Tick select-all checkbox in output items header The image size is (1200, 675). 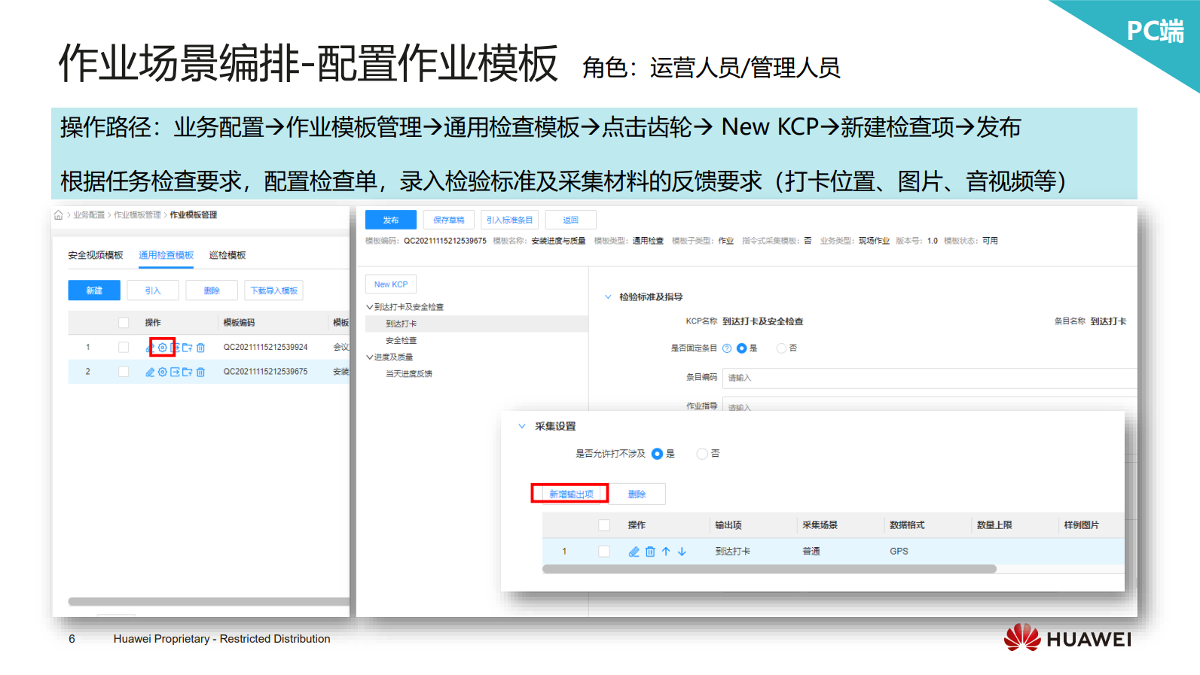pos(604,525)
